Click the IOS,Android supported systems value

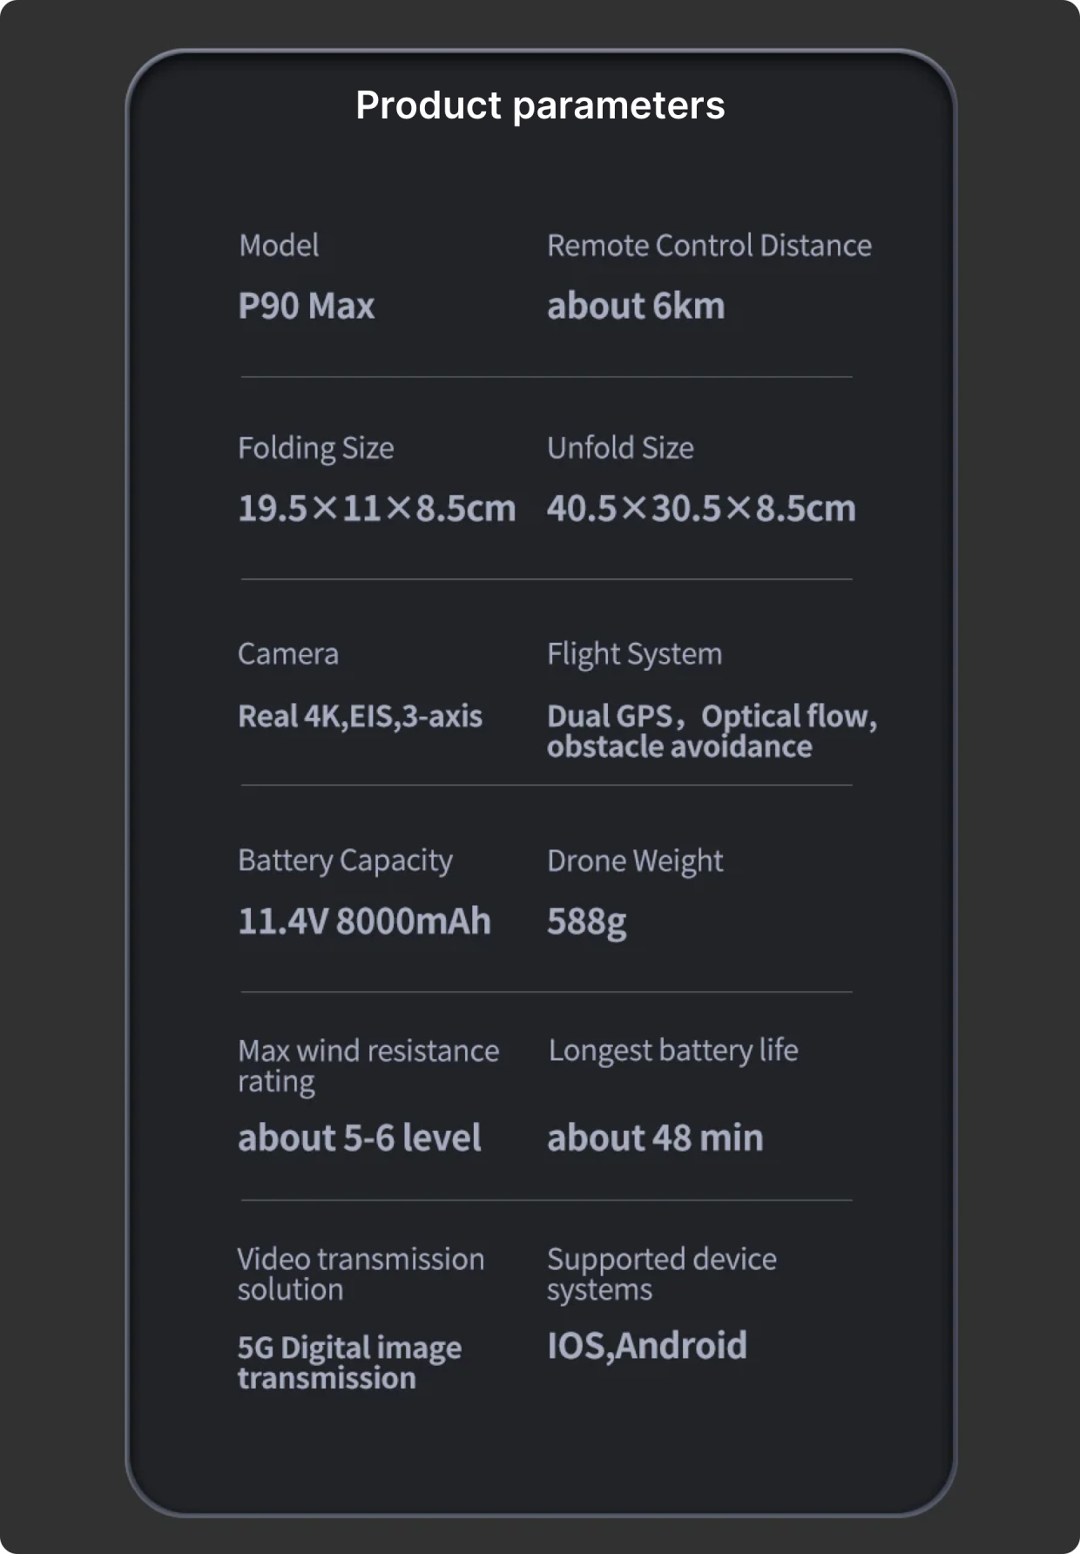click(x=646, y=1346)
